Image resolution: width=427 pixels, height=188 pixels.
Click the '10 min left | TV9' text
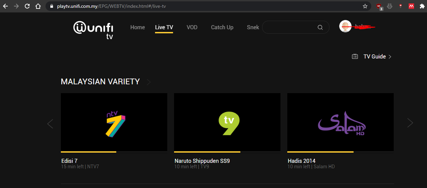pos(192,167)
